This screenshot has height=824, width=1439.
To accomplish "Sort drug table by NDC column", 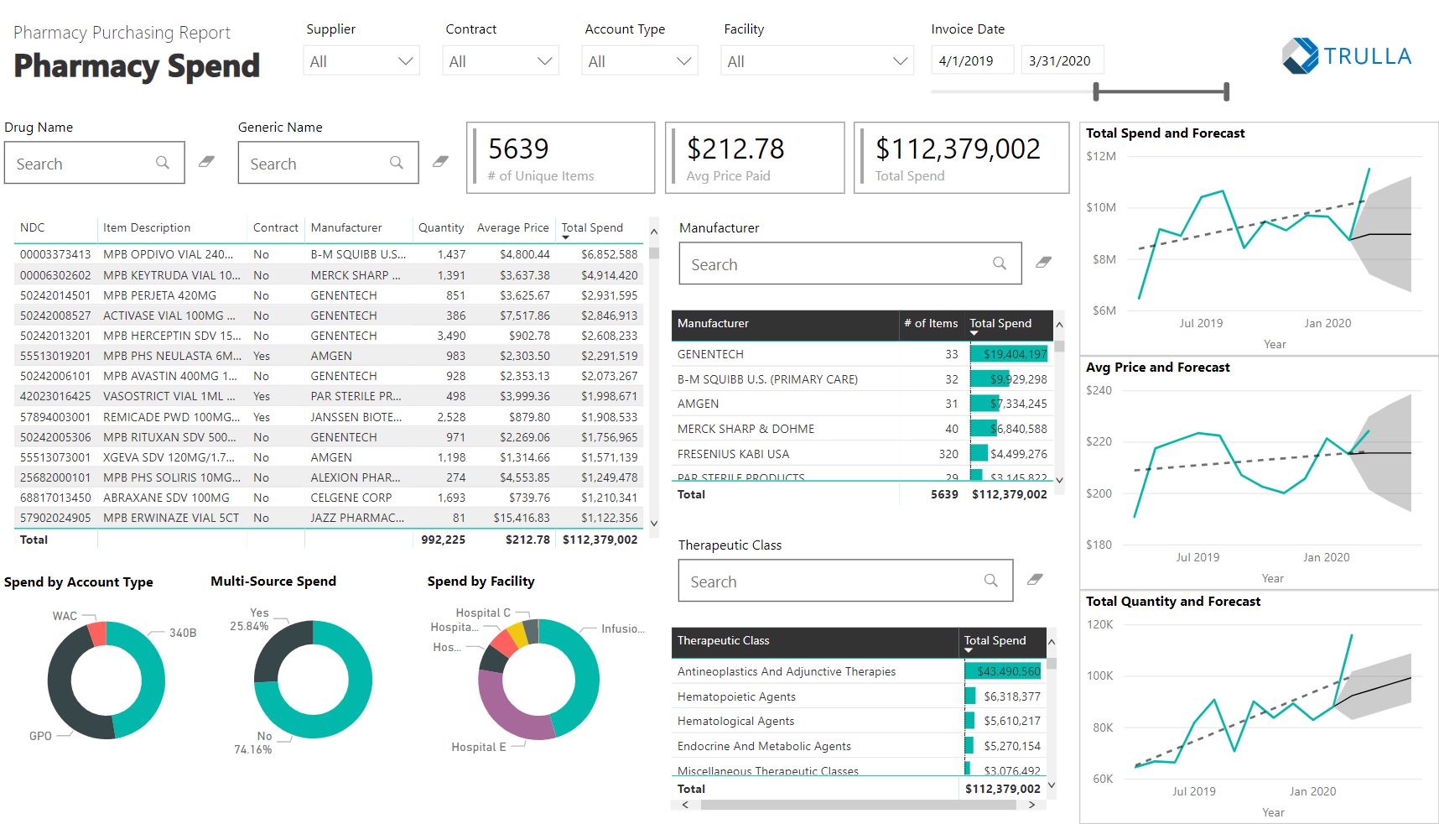I will 33,227.
